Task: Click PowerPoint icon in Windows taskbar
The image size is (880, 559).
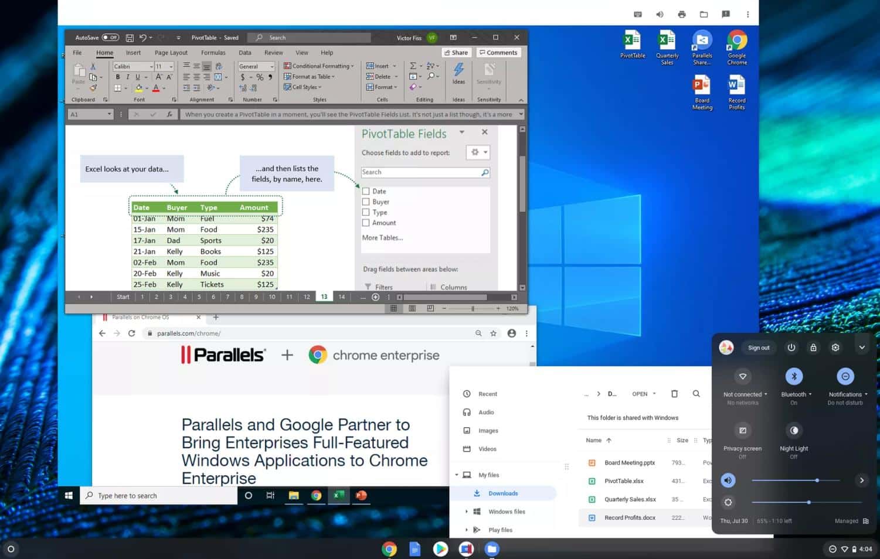Action: click(361, 495)
